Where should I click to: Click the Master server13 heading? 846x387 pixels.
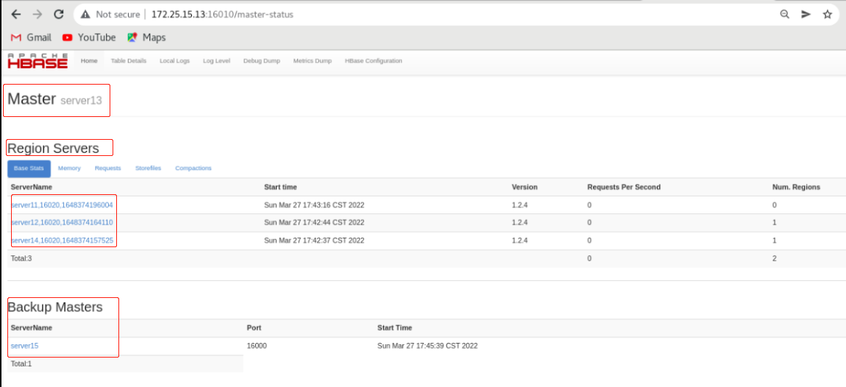[54, 99]
